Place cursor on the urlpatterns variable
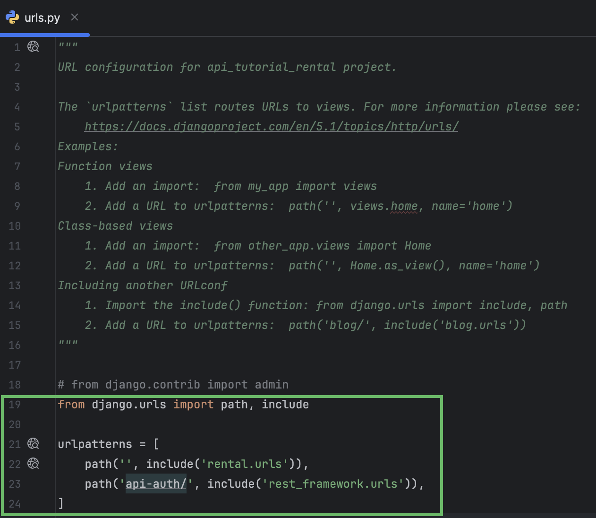The image size is (596, 518). (x=94, y=444)
